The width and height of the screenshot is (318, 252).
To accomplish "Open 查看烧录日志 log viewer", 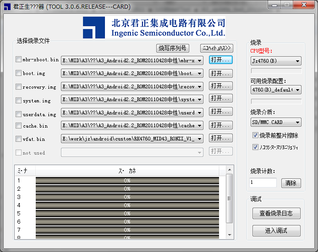I will tap(276, 213).
